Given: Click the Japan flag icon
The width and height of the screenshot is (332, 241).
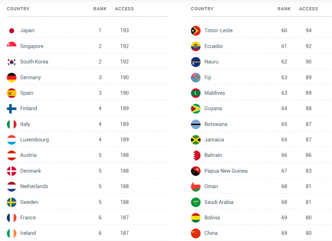Looking at the screenshot, I should 12,31.
